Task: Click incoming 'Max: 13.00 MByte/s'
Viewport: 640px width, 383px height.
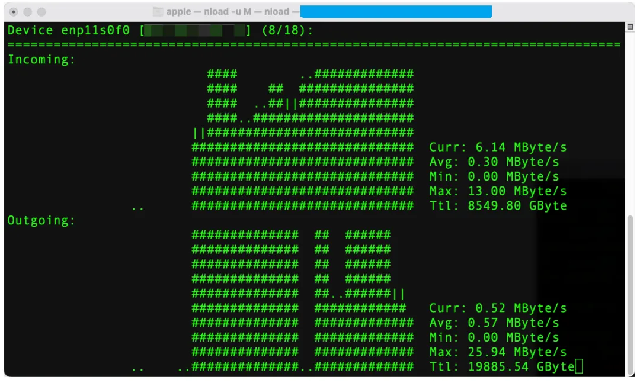Action: (498, 191)
